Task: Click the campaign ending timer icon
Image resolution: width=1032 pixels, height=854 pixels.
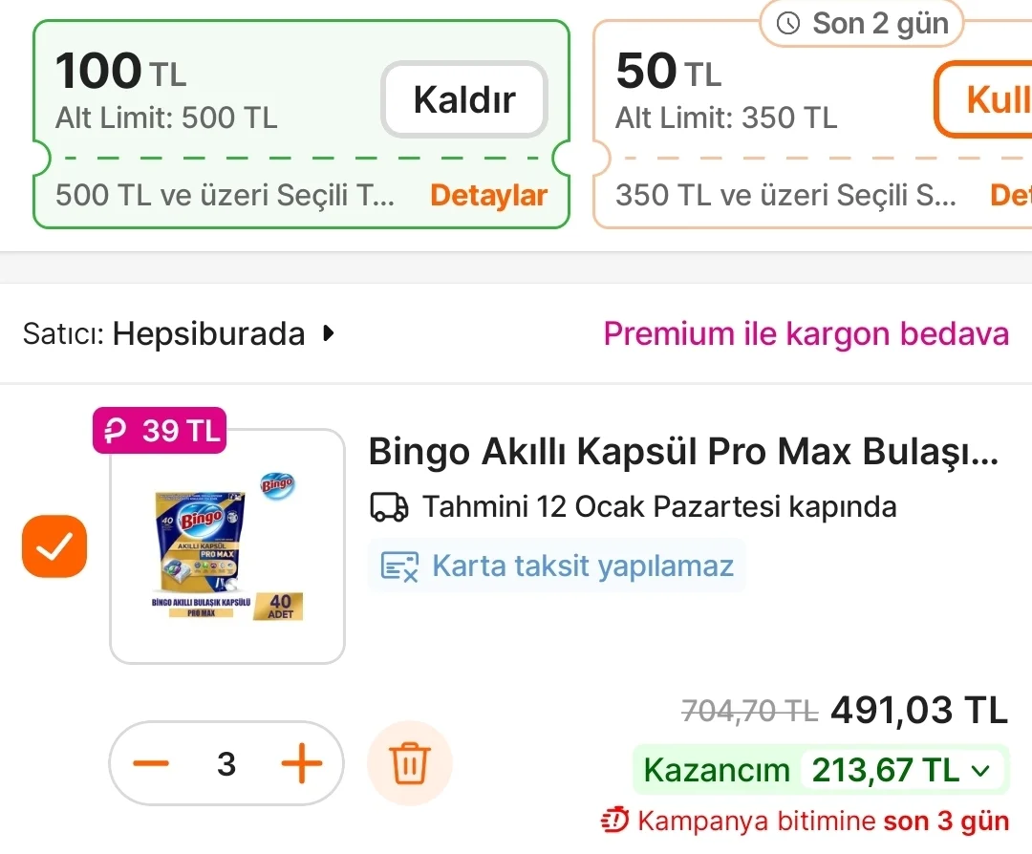Action: pos(614,821)
